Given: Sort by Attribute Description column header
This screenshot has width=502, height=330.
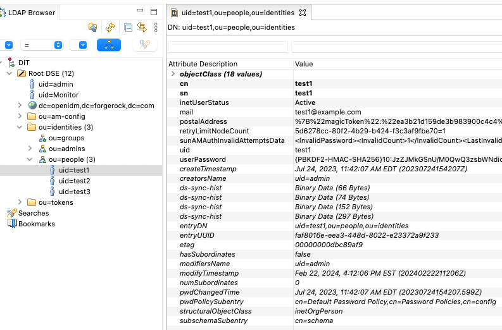Looking at the screenshot, I should (x=203, y=64).
